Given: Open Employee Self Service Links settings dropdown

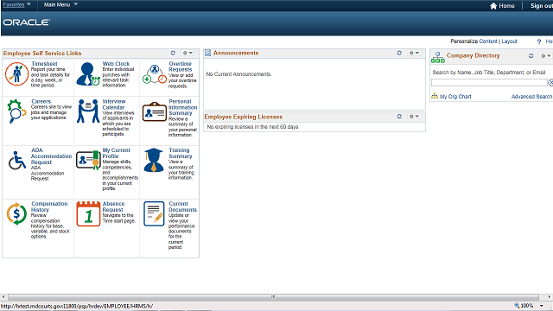Looking at the screenshot, I should (188, 53).
